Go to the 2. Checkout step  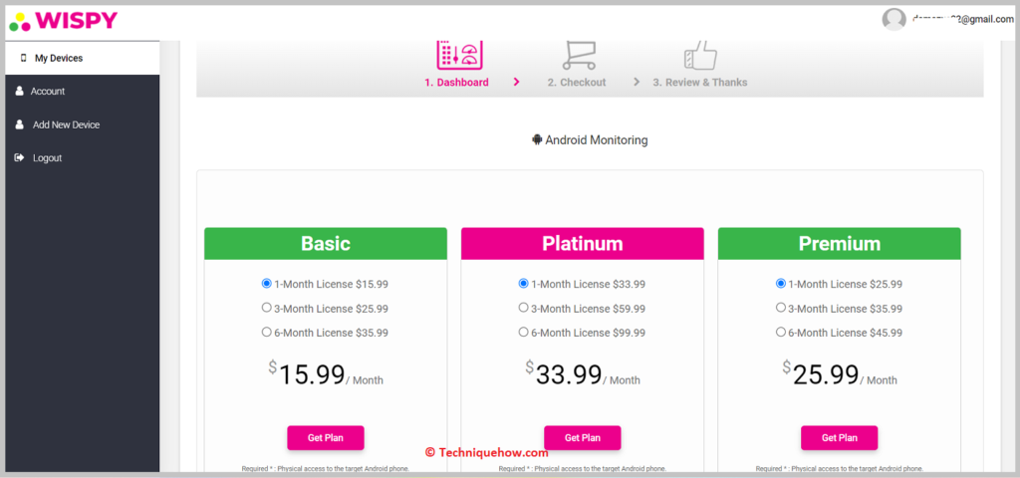577,83
